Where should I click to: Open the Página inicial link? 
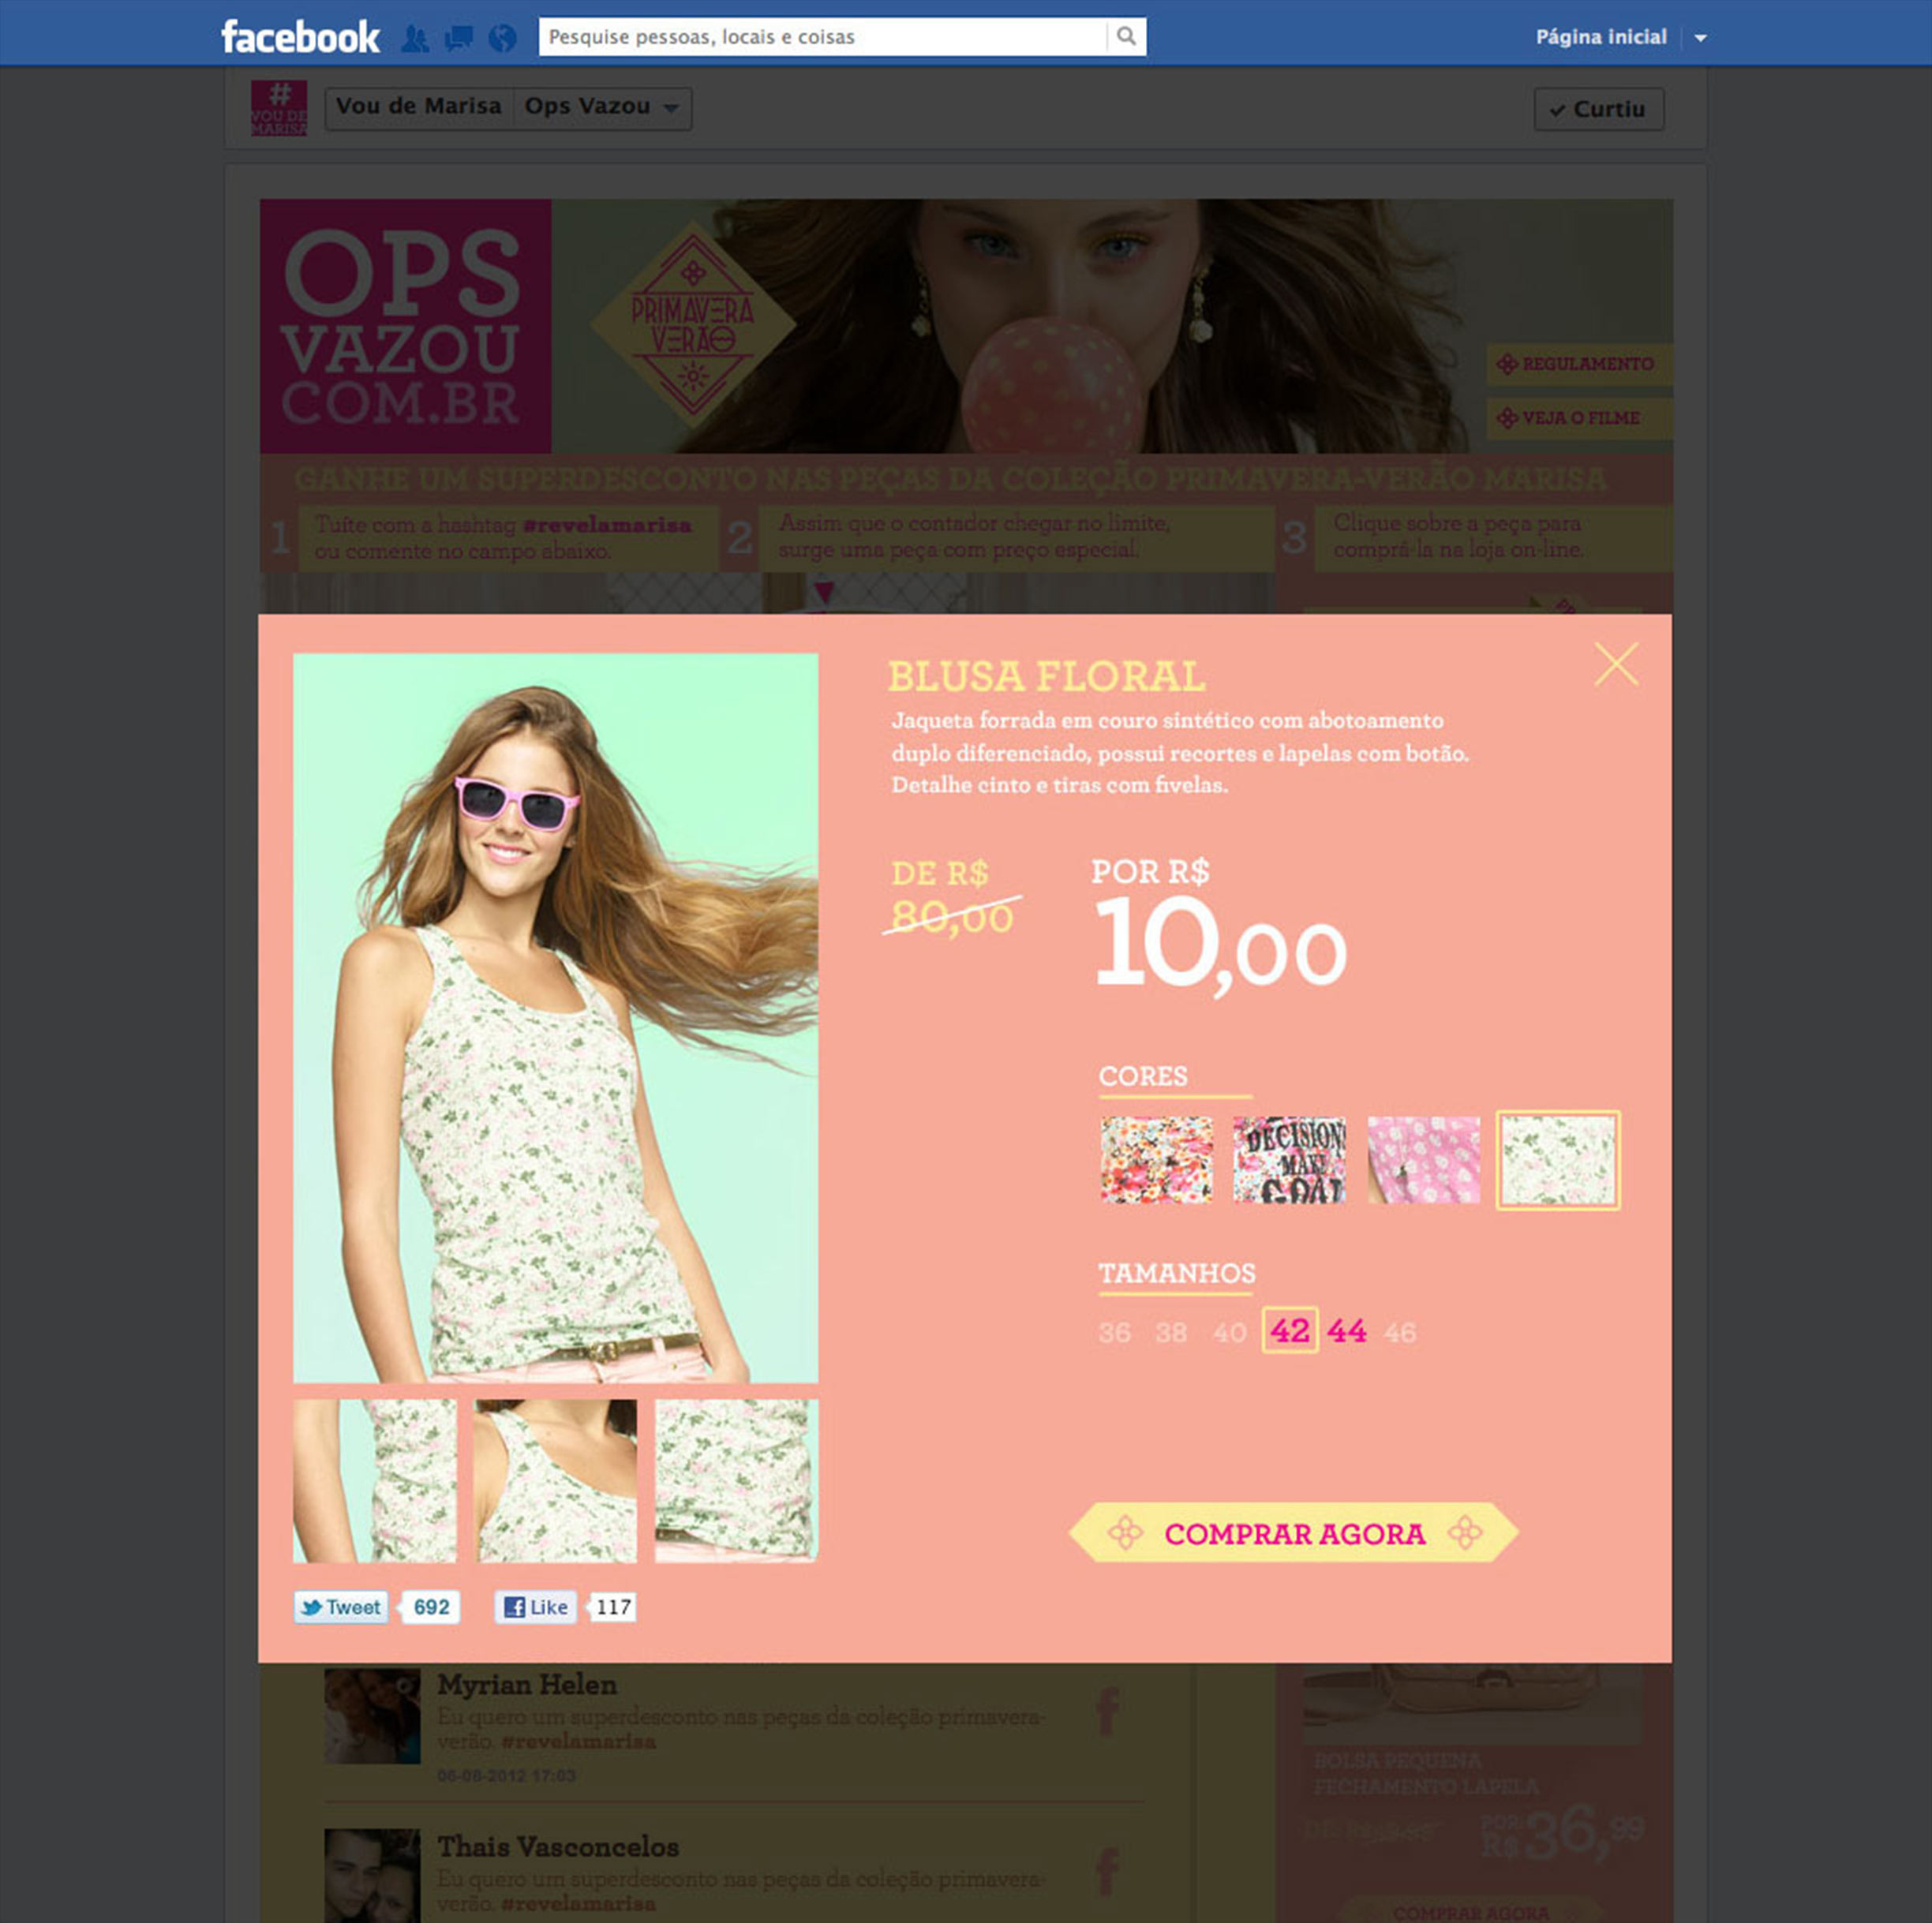click(1601, 37)
